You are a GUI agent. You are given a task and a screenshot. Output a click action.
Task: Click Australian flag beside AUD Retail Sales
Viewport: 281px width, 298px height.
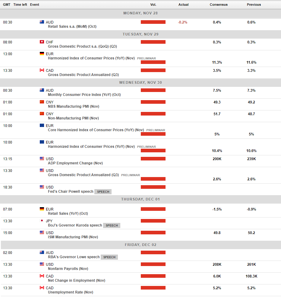point(42,22)
